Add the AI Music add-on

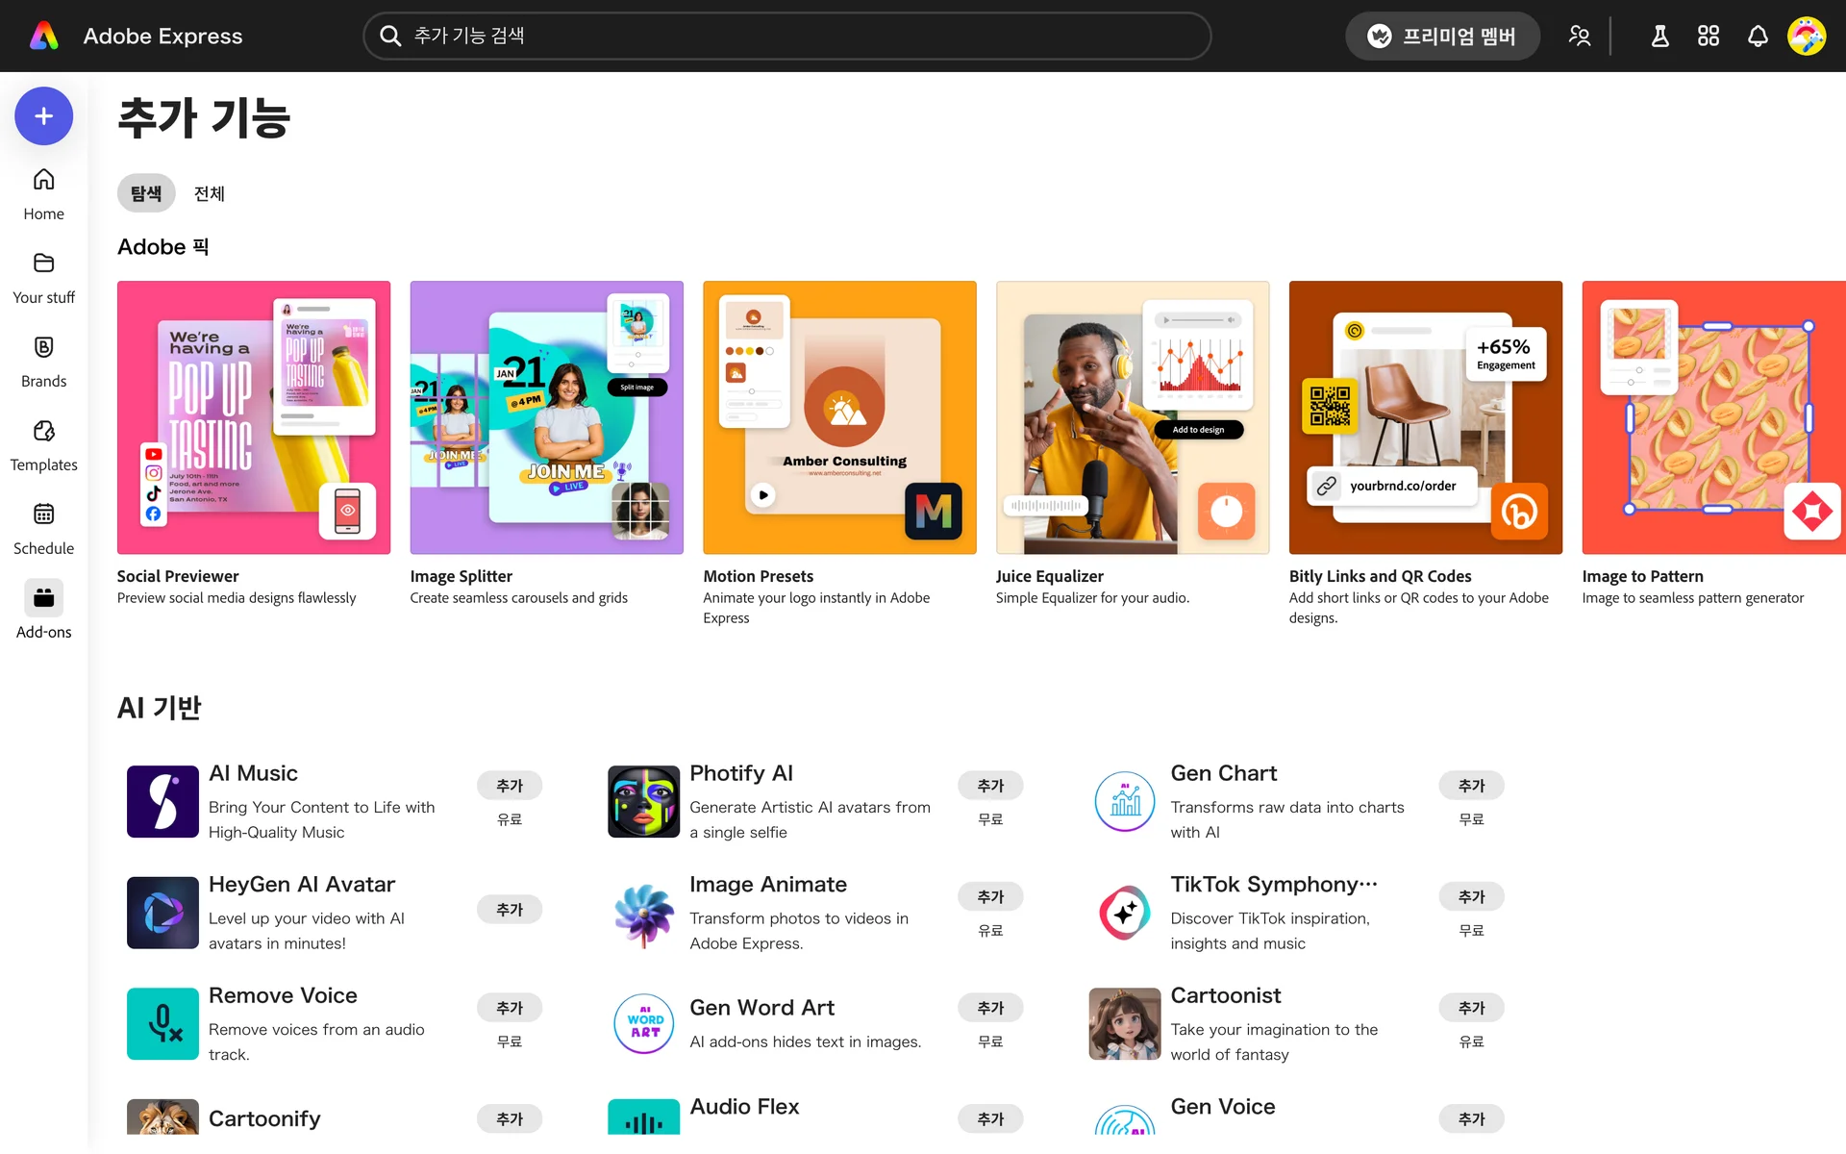pos(509,786)
